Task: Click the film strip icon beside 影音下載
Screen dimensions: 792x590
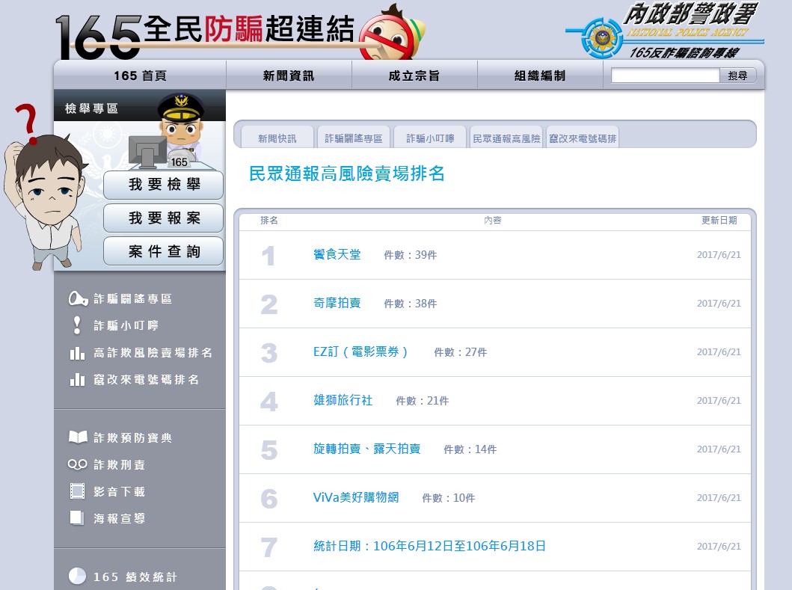Action: click(77, 491)
